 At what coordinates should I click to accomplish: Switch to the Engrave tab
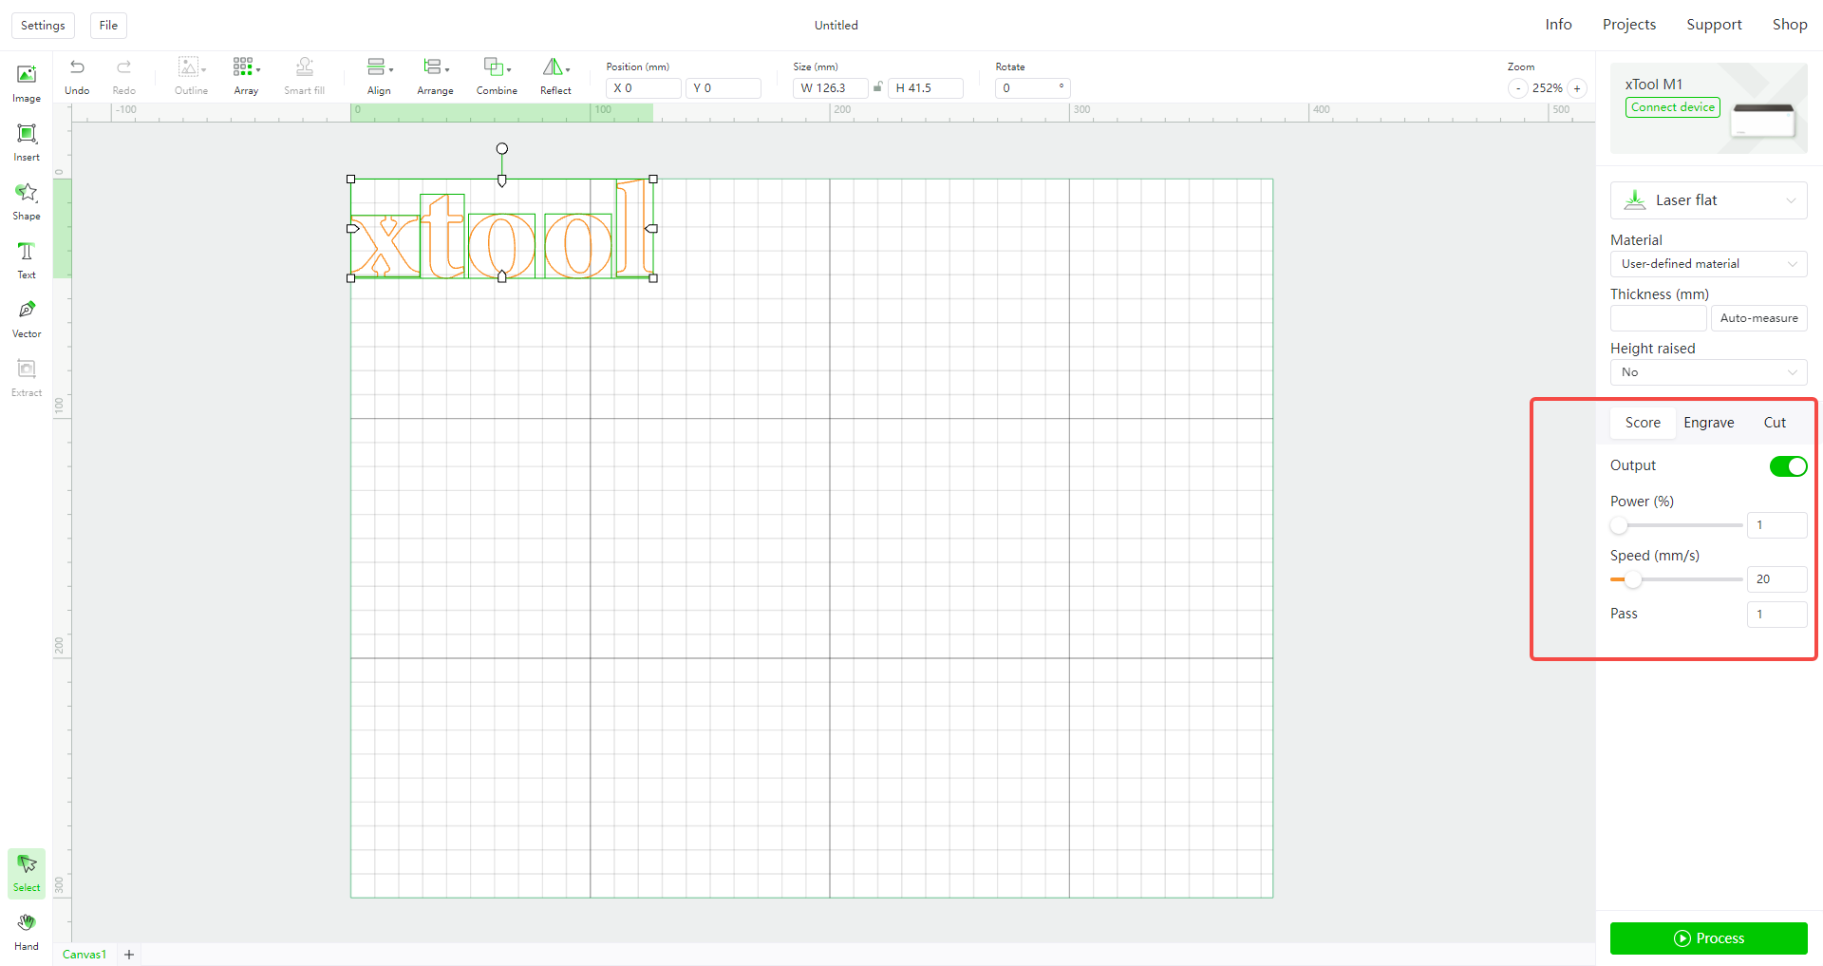(x=1708, y=423)
